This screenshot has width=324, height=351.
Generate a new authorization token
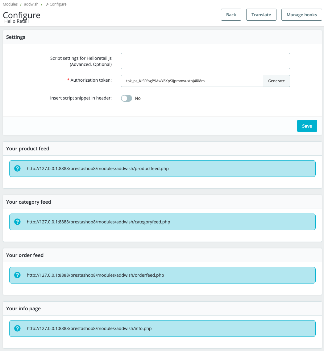coord(276,81)
